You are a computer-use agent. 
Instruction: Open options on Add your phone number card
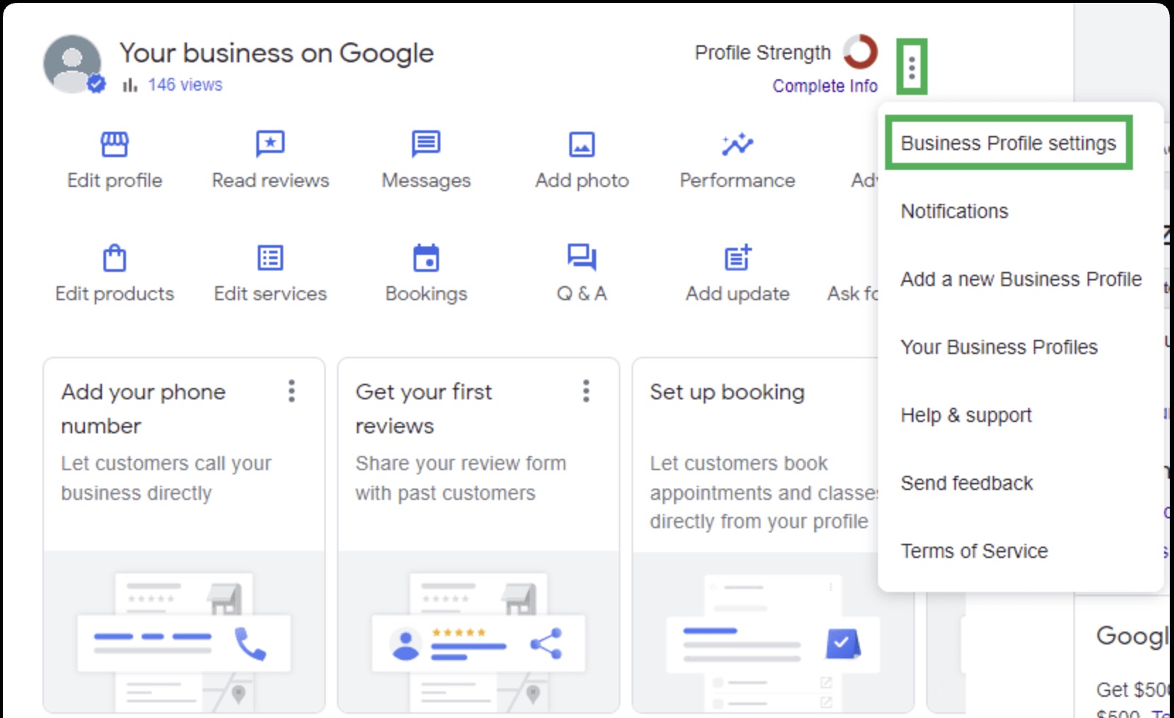click(292, 391)
